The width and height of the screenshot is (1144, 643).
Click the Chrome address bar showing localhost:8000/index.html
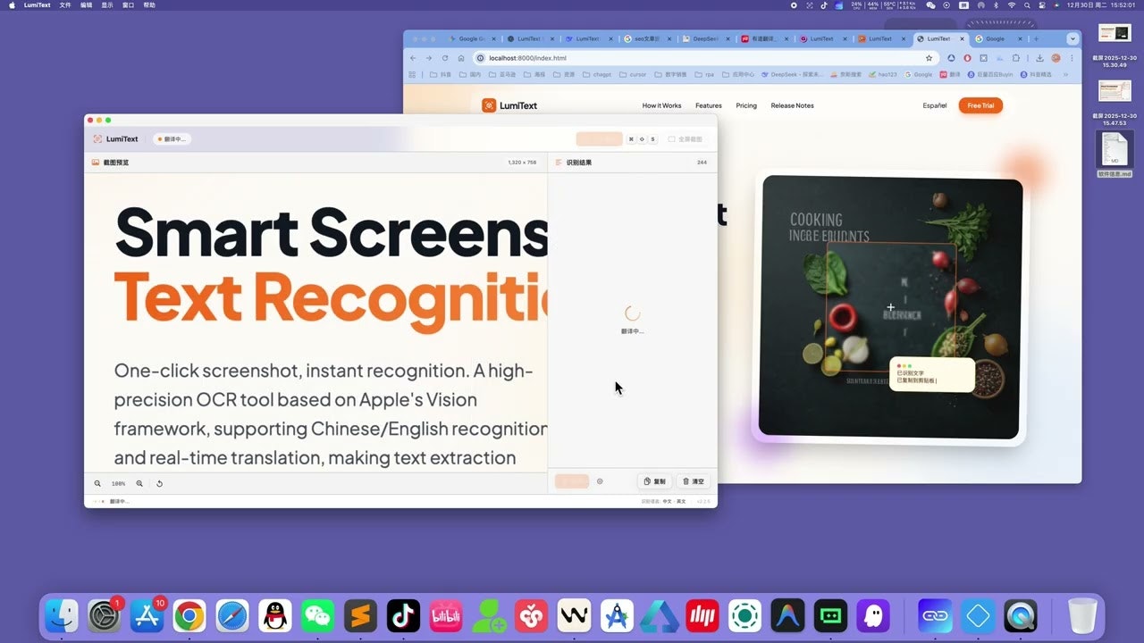[x=706, y=58]
